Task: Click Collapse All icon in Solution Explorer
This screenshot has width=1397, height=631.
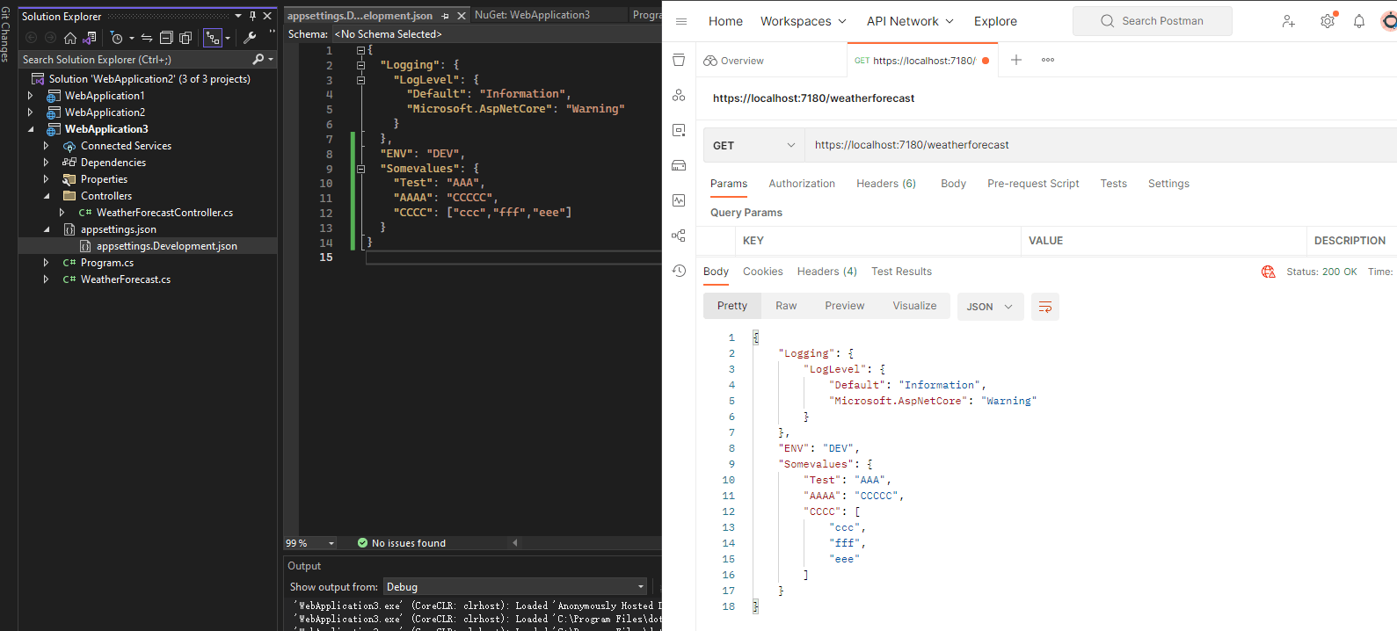Action: 166,38
